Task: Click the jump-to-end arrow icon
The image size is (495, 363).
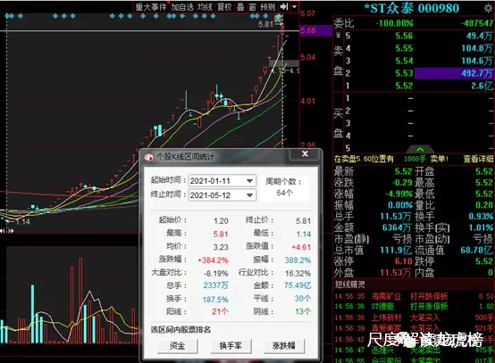Action: pos(284,6)
